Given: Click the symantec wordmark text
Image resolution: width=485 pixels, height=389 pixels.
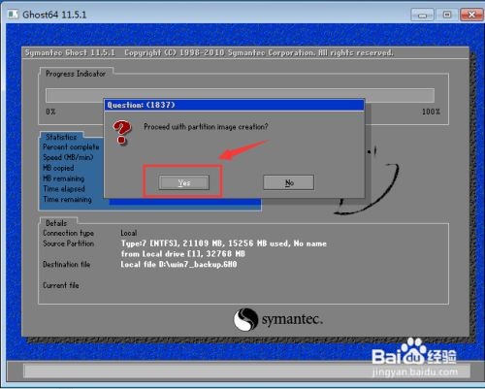Looking at the screenshot, I should (x=292, y=319).
